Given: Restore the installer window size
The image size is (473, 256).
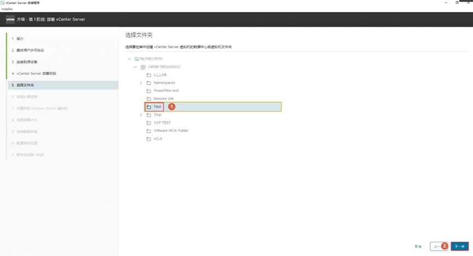Looking at the screenshot, I should [457, 2].
